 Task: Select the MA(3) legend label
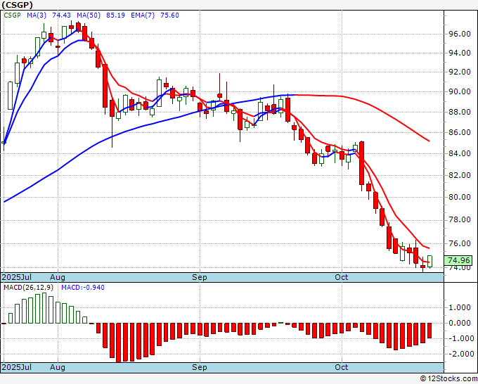37,15
